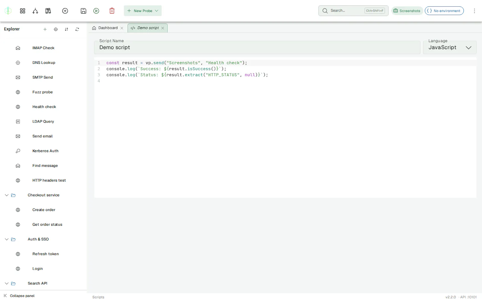Click the Script Name field
This screenshot has width=482, height=301.
tap(257, 48)
